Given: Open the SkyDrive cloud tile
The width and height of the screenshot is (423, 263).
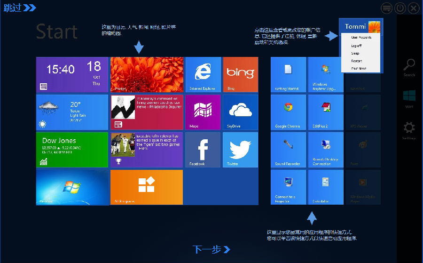Looking at the screenshot, I should click(240, 112).
